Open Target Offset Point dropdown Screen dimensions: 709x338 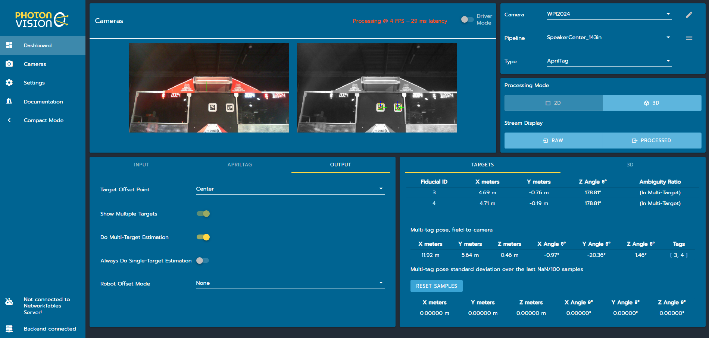(290, 189)
